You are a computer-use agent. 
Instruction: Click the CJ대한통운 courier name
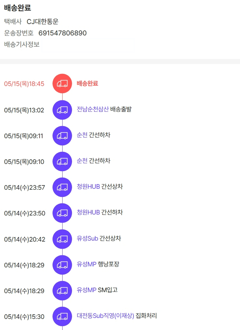pos(43,22)
